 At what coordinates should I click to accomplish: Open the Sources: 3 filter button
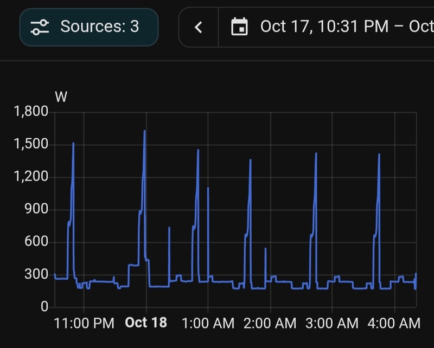[x=89, y=27]
